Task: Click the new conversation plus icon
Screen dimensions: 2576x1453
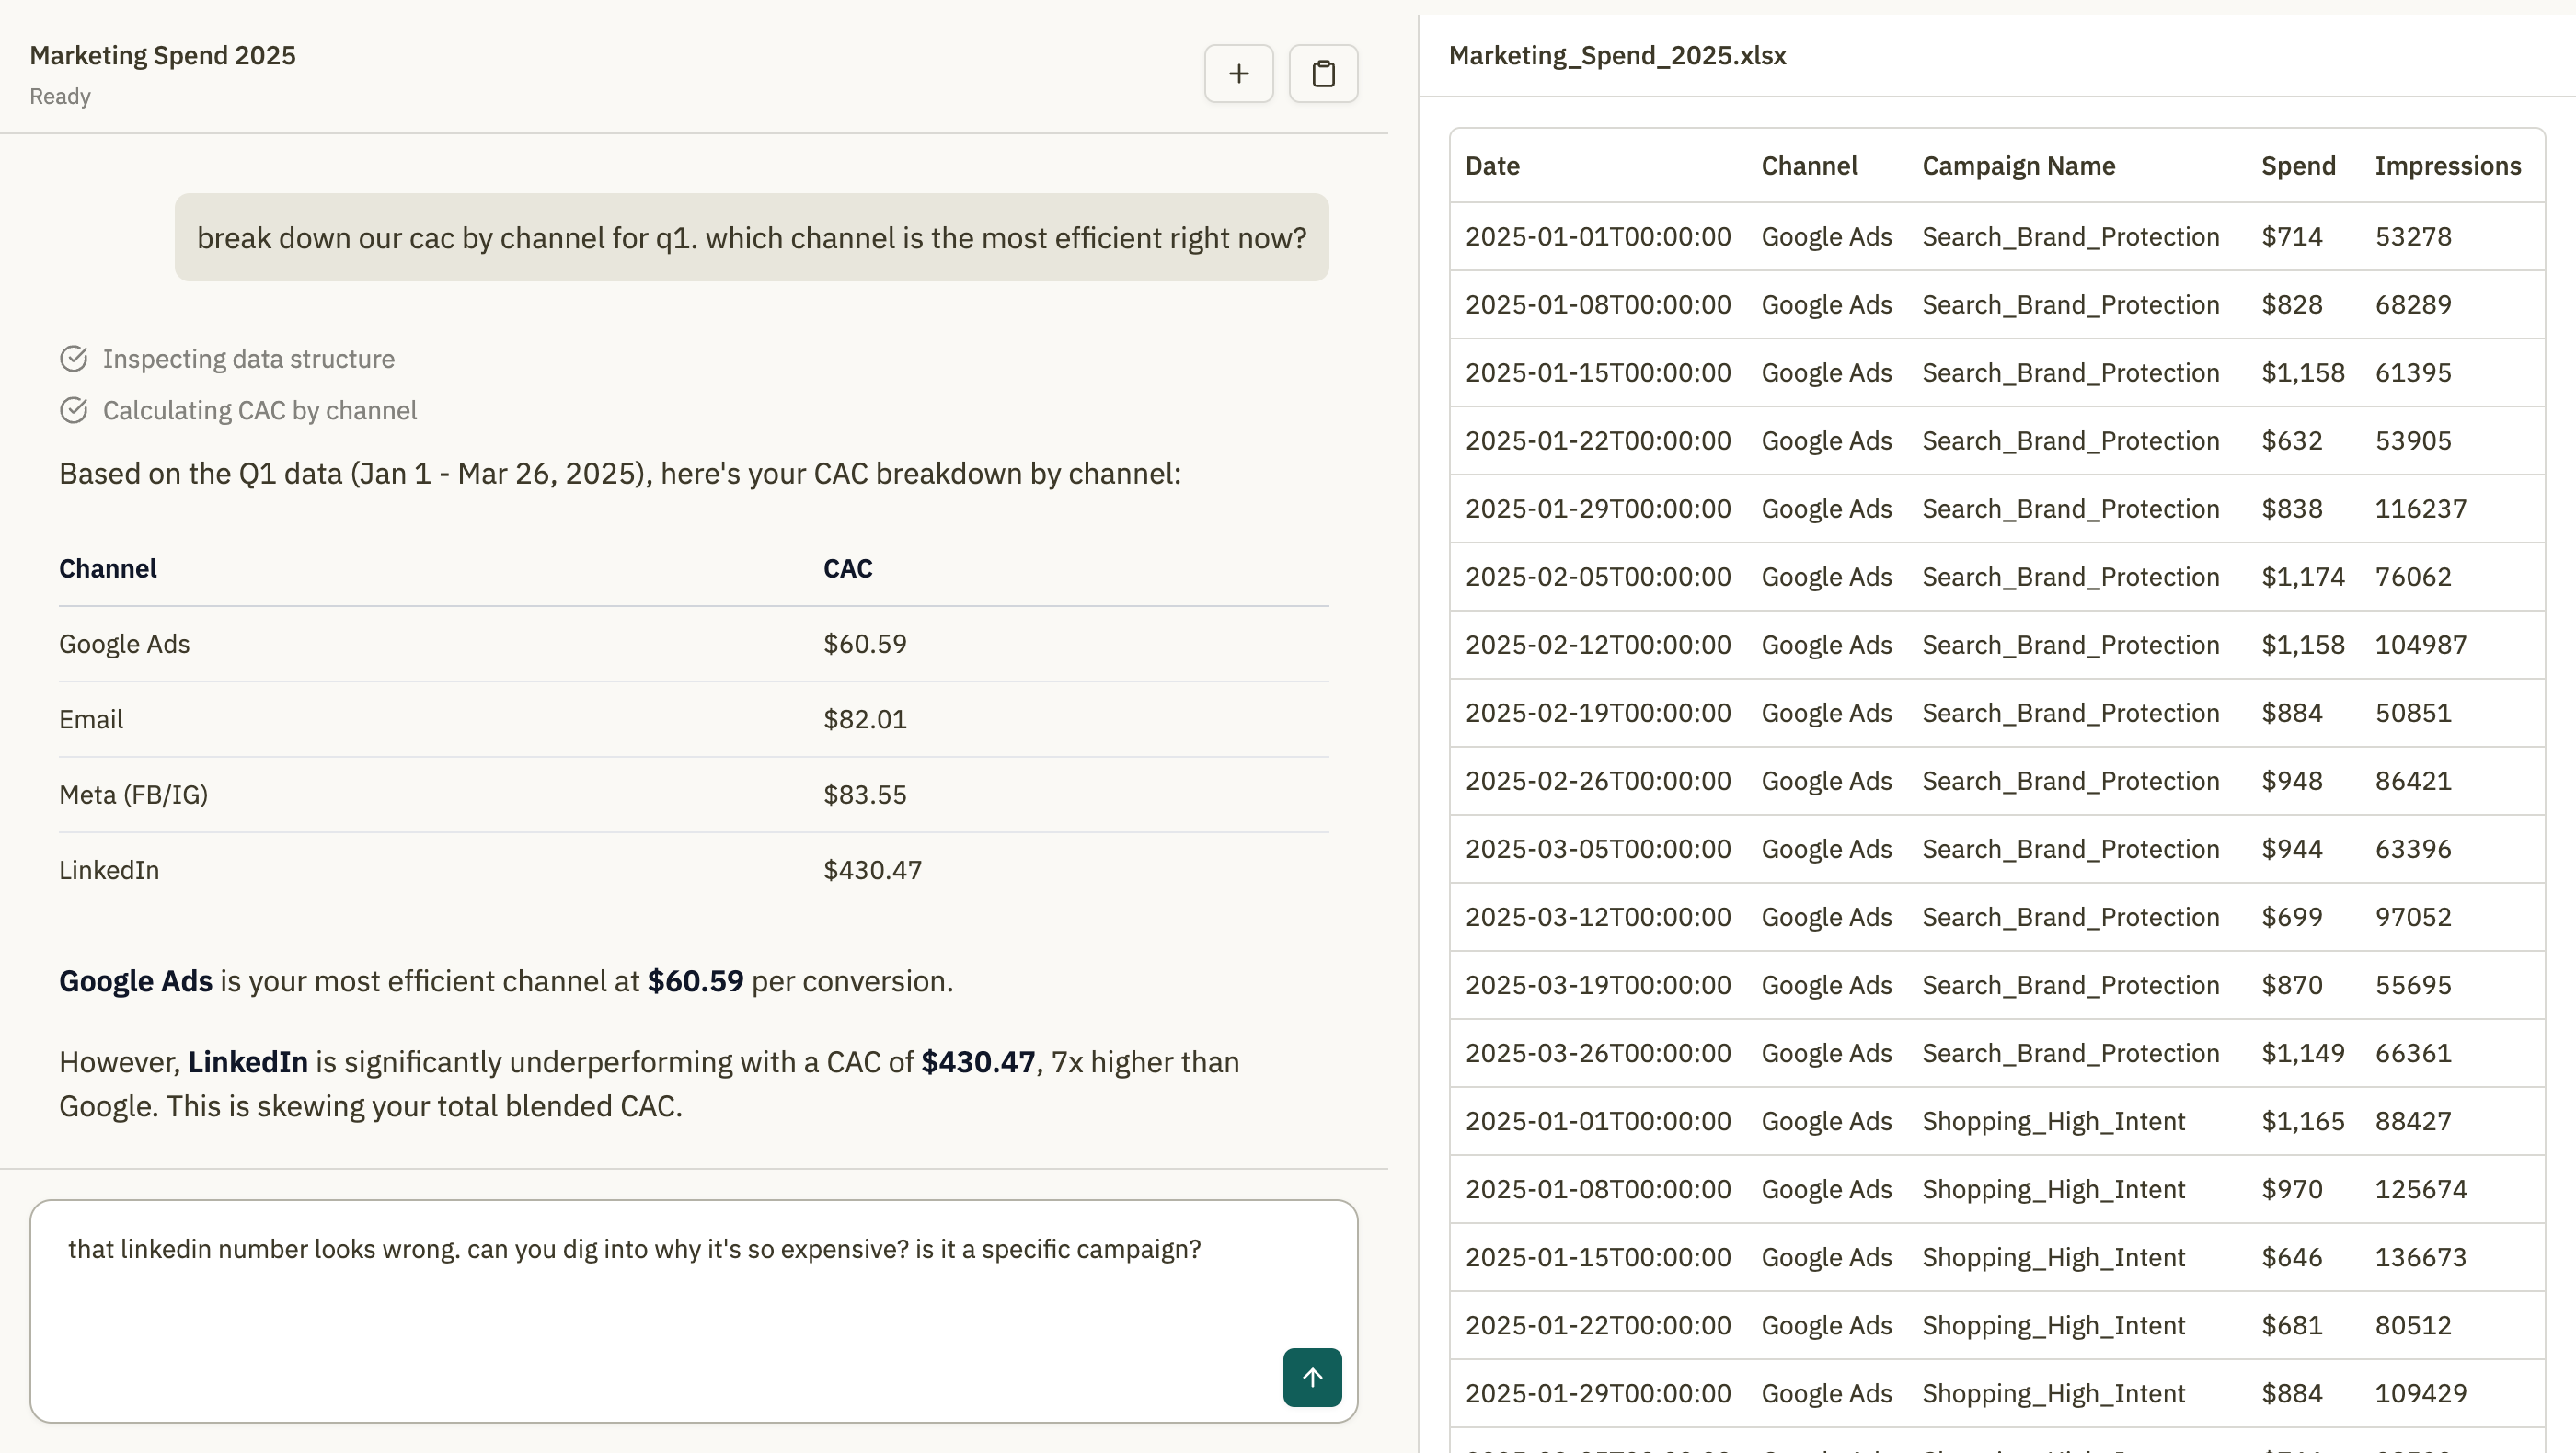Action: click(x=1238, y=73)
